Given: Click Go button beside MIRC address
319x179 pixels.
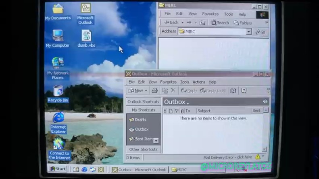Looking at the screenshot, I should coord(261,32).
